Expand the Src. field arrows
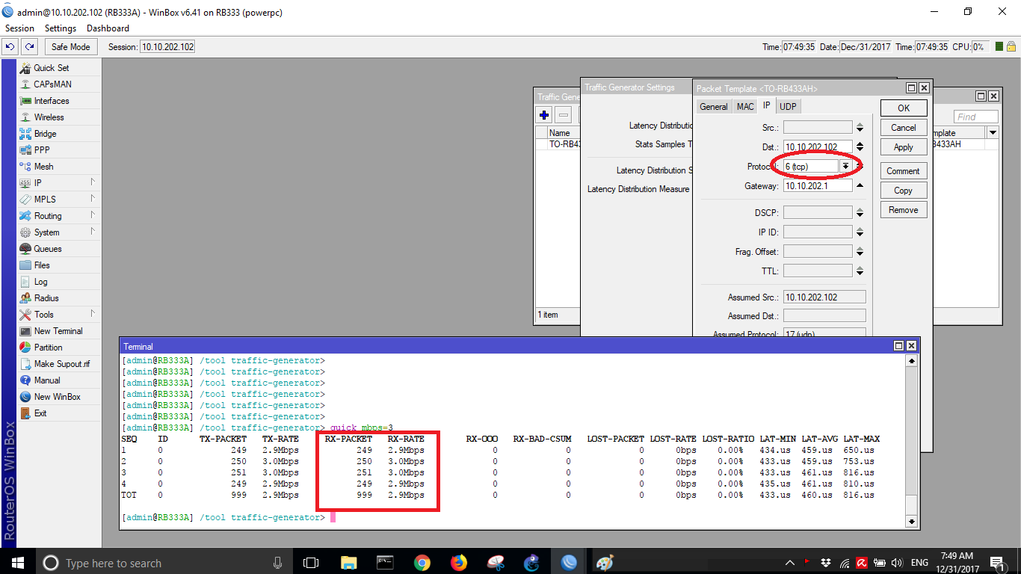 click(860, 128)
